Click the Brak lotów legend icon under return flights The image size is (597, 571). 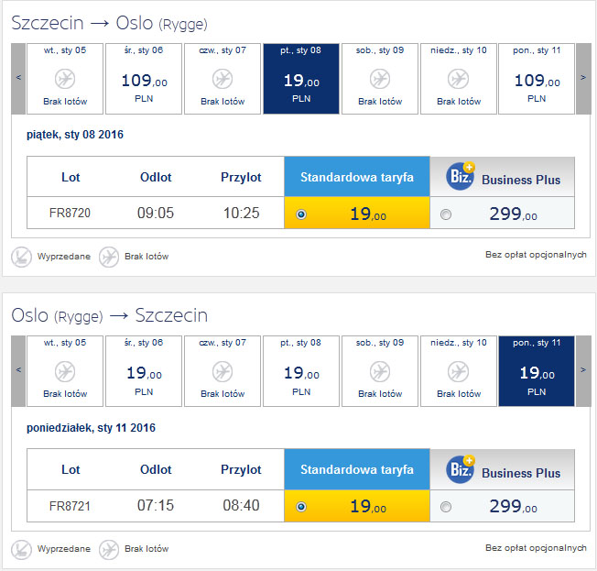(109, 549)
